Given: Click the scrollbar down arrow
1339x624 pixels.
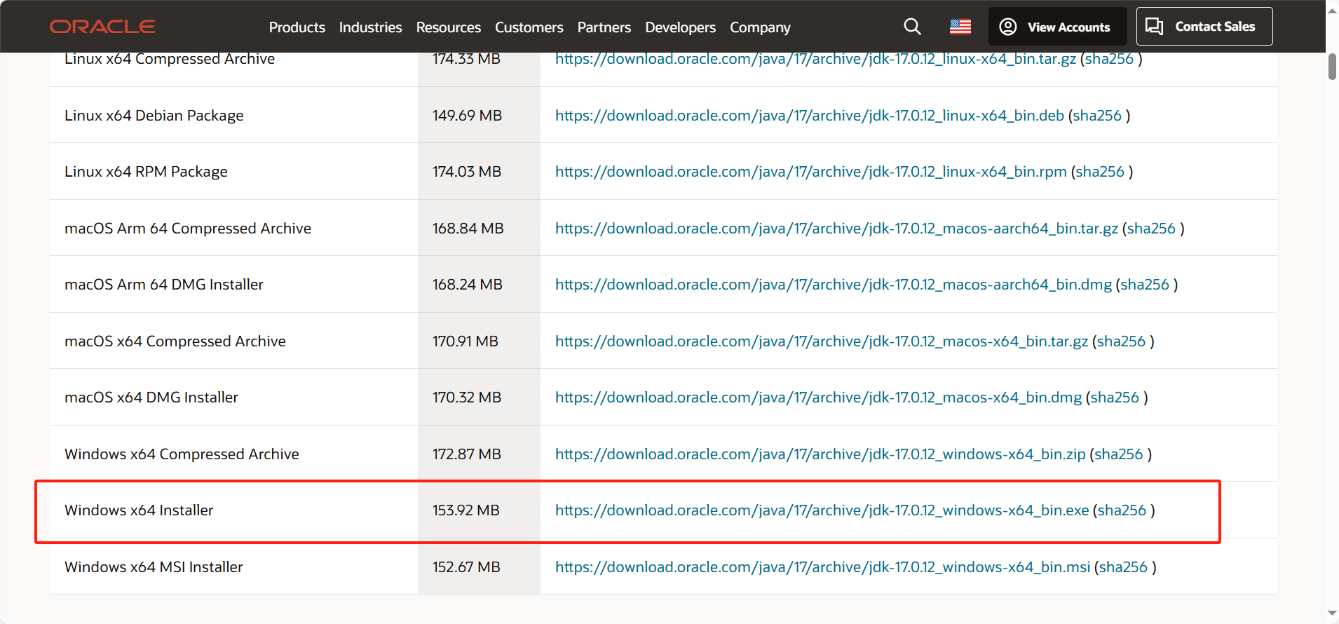Looking at the screenshot, I should 1332,614.
